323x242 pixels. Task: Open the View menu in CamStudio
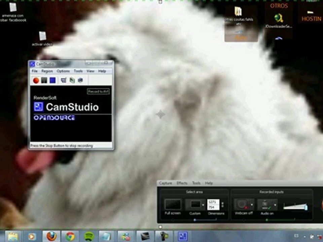click(90, 71)
